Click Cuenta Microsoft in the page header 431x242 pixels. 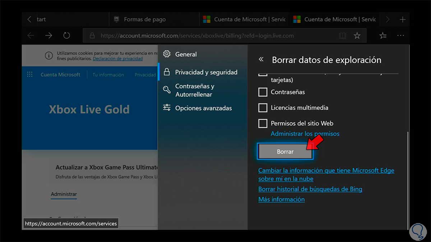pos(60,75)
